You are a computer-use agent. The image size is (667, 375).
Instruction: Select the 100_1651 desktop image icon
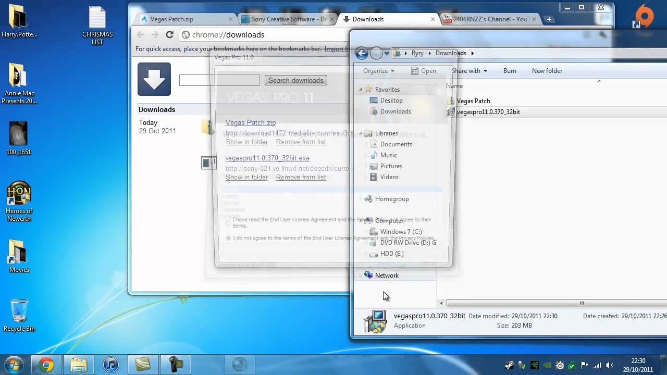coord(19,138)
